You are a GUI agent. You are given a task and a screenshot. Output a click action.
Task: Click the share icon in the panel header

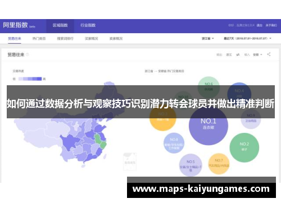269,54
